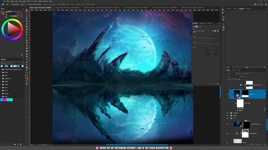Select the pixel mask icon in Properties
This screenshot has width=268, height=150.
[215, 31]
